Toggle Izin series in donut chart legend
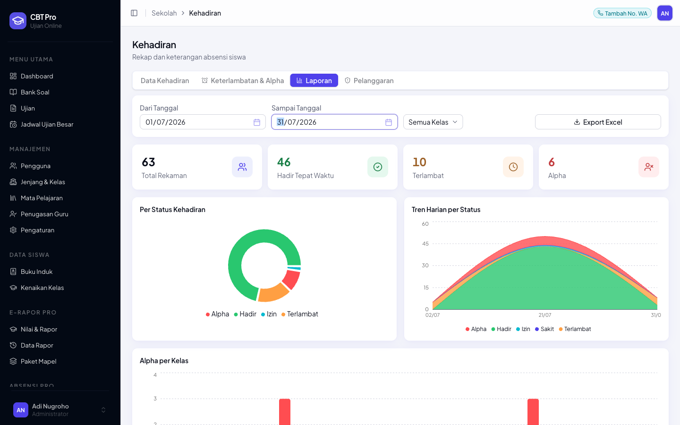This screenshot has height=425, width=680. (269, 314)
